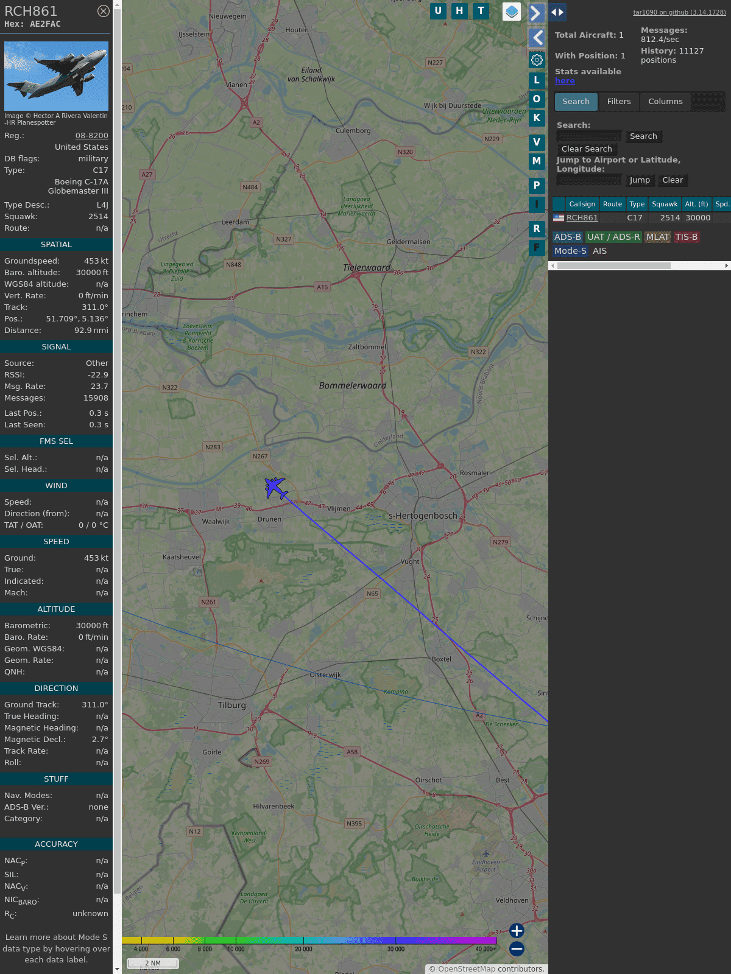This screenshot has width=731, height=974.
Task: Toggle the V map option
Action: point(537,142)
